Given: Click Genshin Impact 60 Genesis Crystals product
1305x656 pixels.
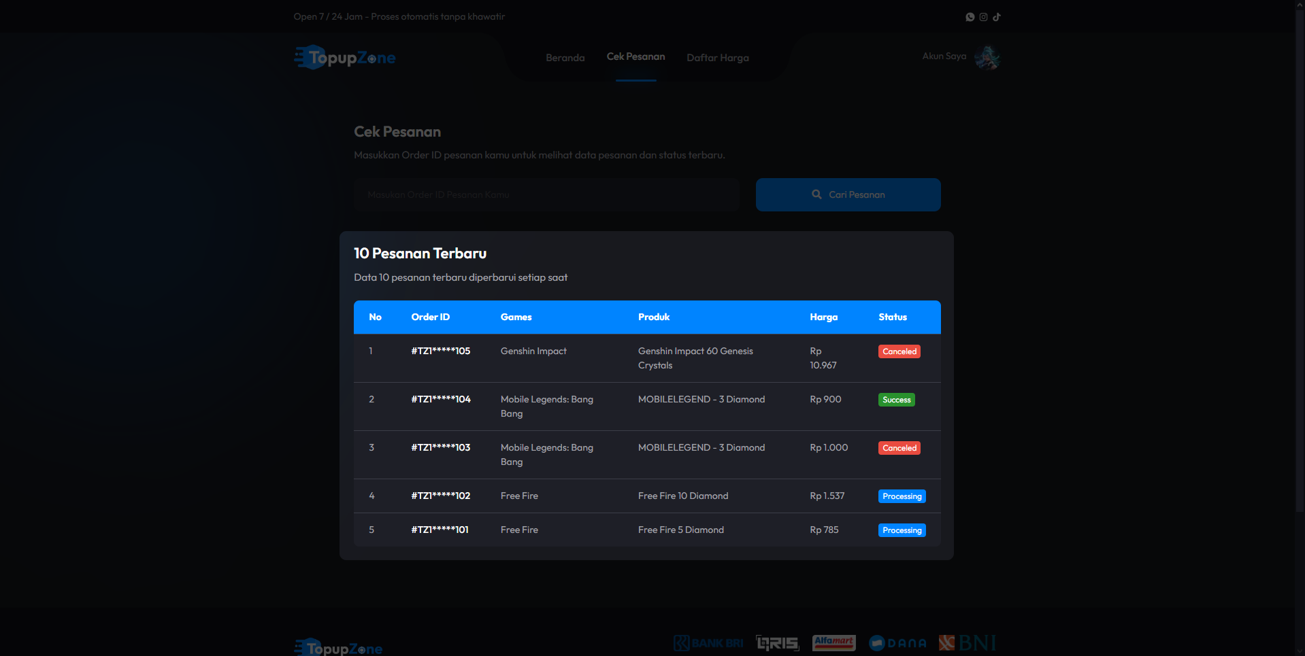Looking at the screenshot, I should pos(695,358).
